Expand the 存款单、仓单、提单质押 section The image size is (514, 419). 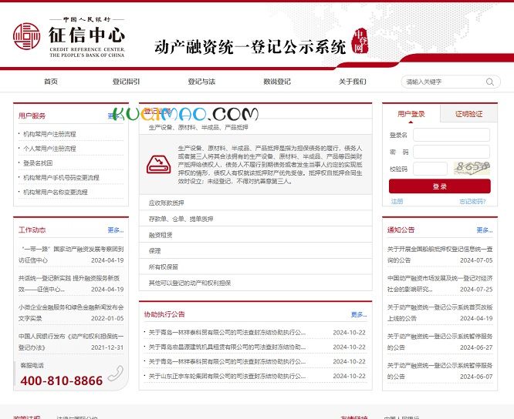point(255,219)
